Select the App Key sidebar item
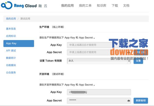Screen dimensions: 154x106 tap(19, 43)
